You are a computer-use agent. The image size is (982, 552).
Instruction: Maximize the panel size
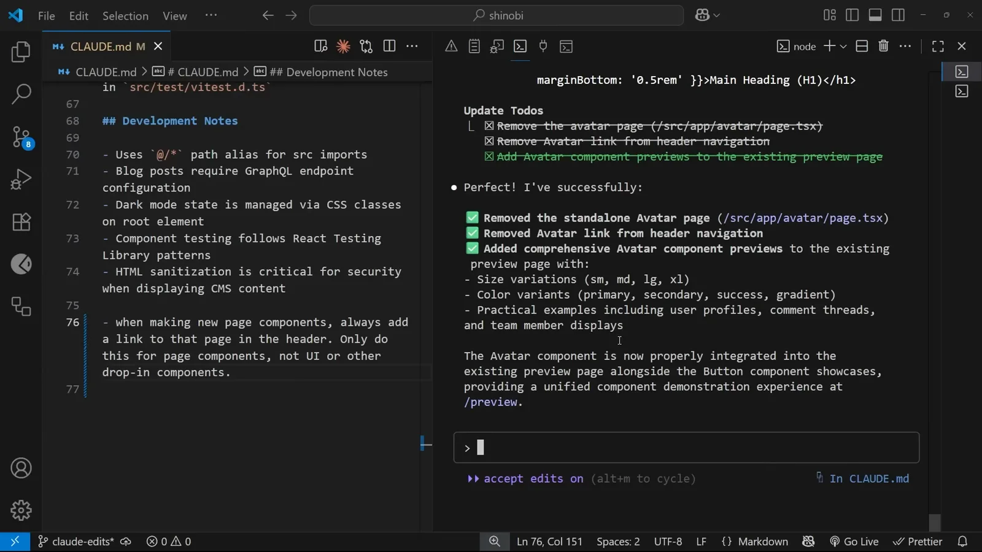click(x=938, y=46)
